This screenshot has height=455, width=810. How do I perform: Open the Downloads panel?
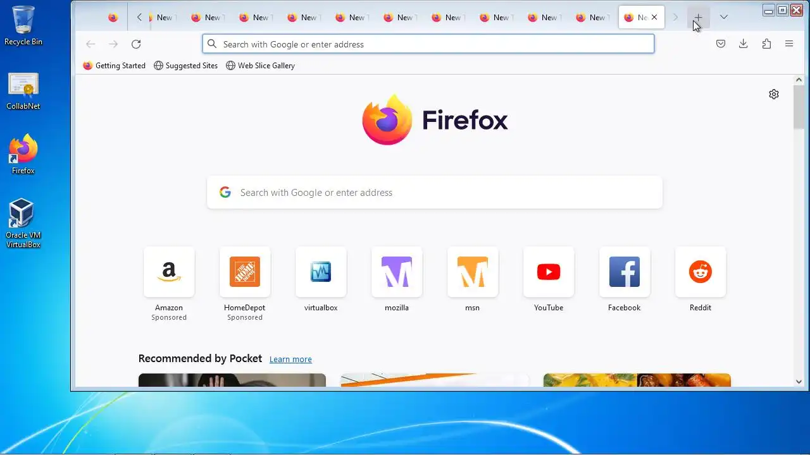(744, 44)
